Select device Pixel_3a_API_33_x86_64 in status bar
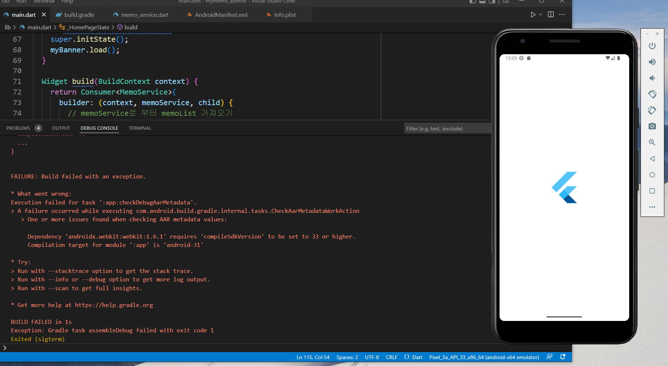668x366 pixels. coord(484,357)
